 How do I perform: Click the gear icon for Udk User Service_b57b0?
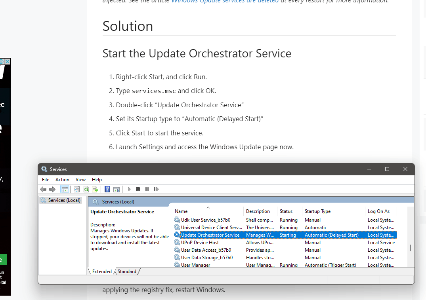click(x=177, y=220)
